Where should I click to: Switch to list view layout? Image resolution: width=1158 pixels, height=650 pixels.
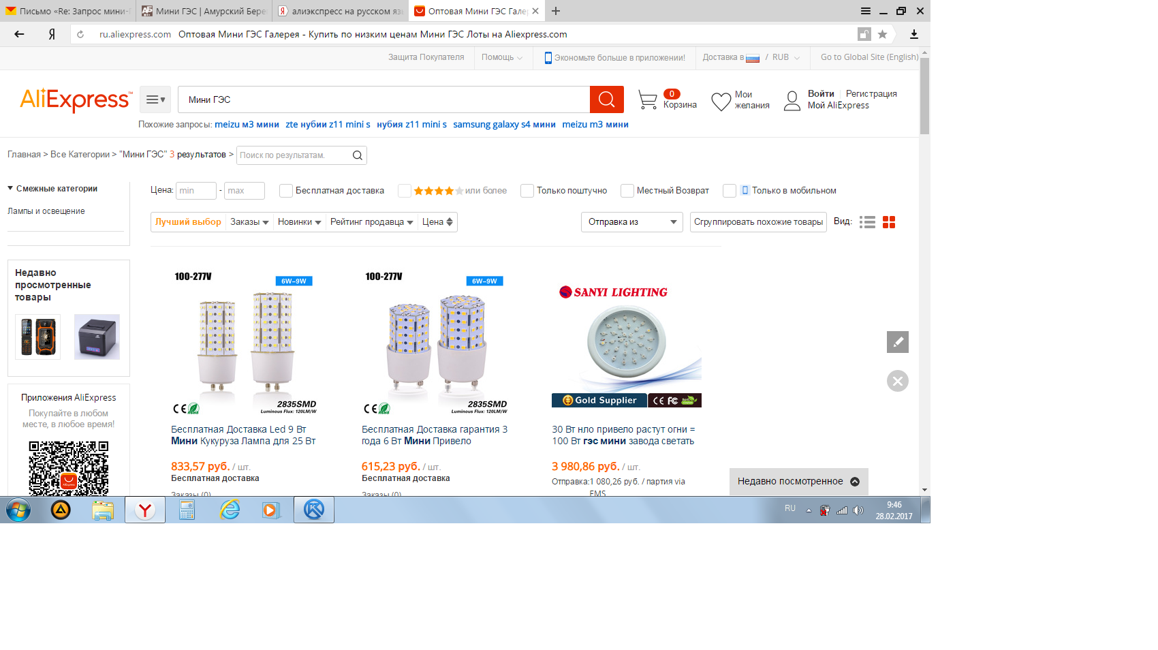click(x=867, y=222)
